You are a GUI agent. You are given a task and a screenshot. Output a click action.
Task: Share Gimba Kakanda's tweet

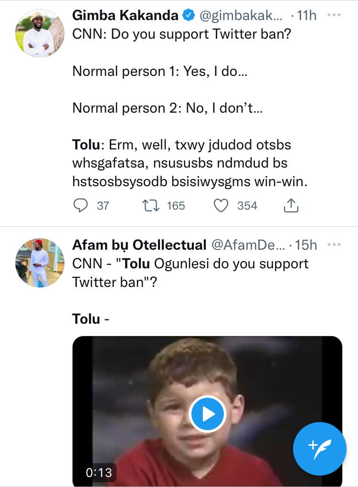[x=291, y=206]
